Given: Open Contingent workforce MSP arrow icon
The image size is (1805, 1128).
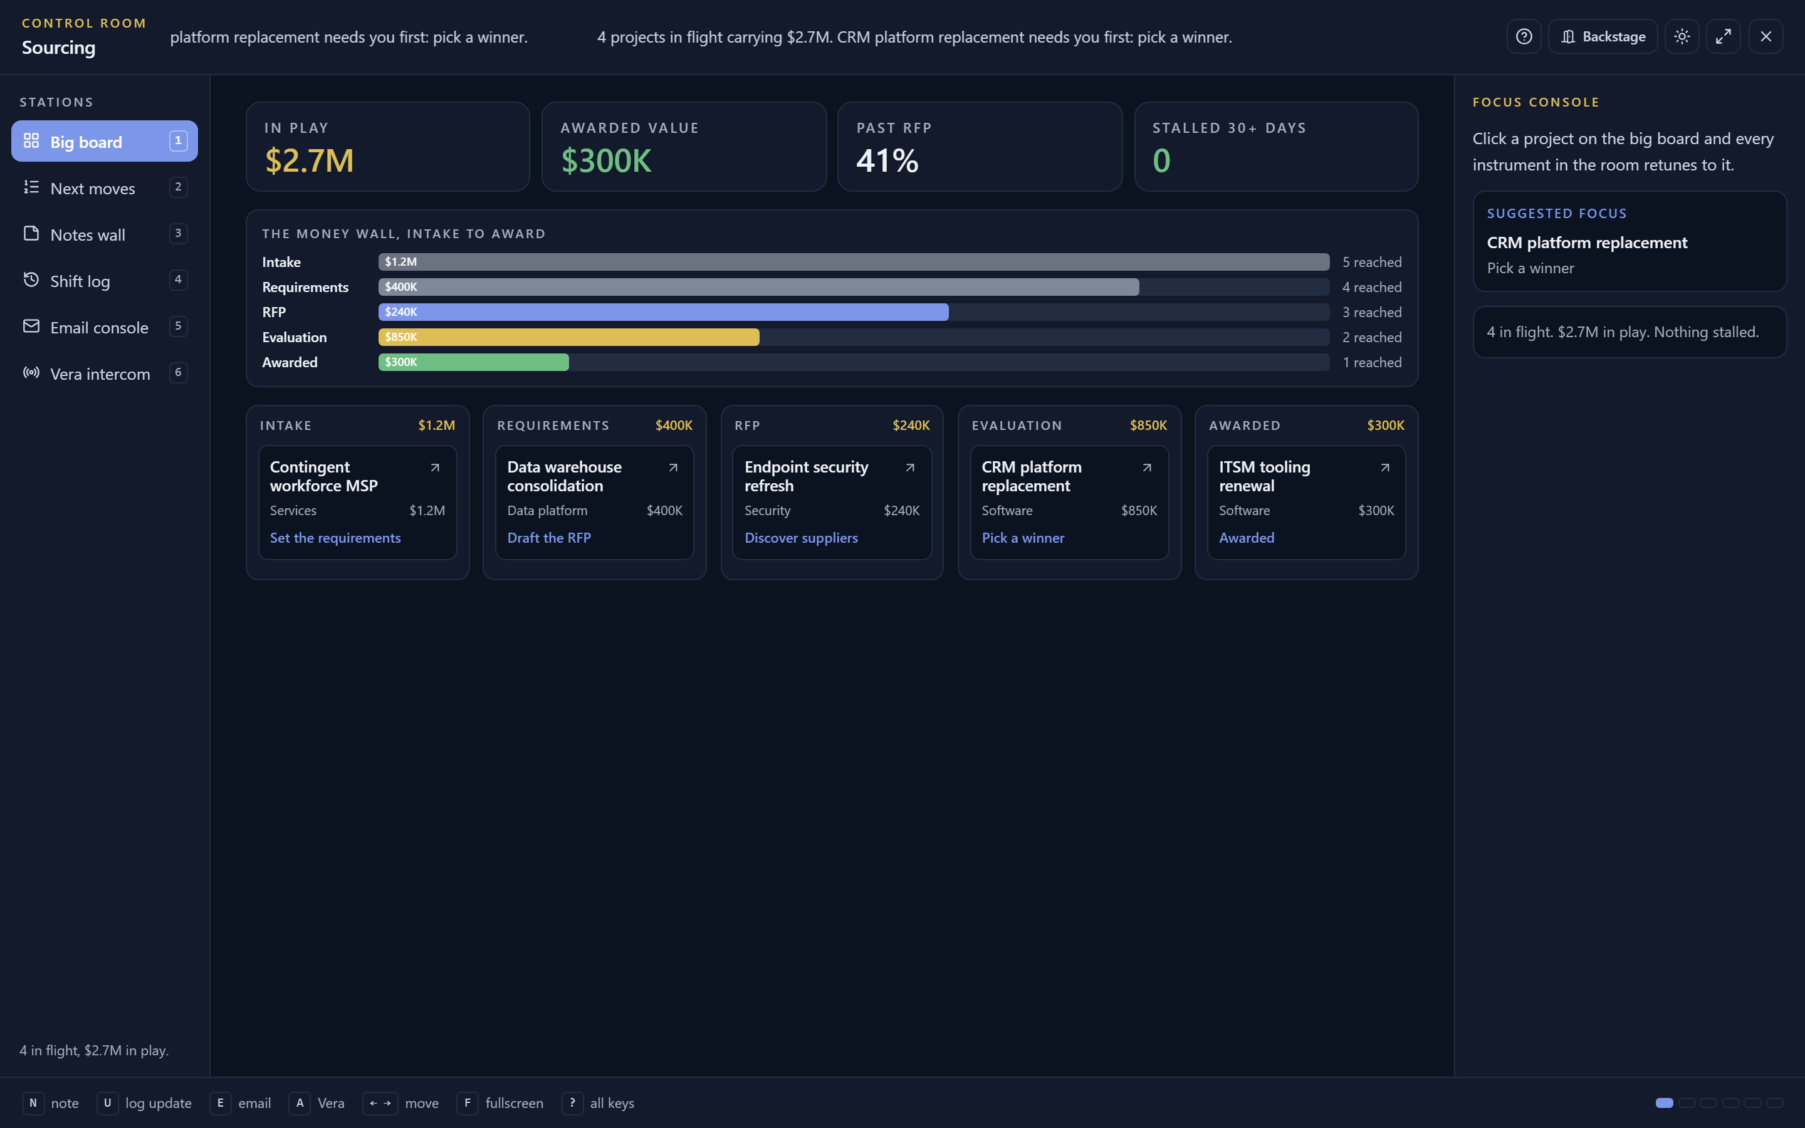Looking at the screenshot, I should (x=435, y=467).
